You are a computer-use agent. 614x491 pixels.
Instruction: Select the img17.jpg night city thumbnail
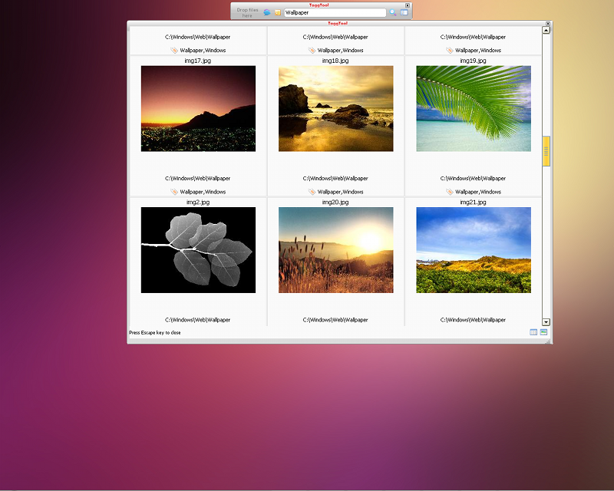pos(198,108)
